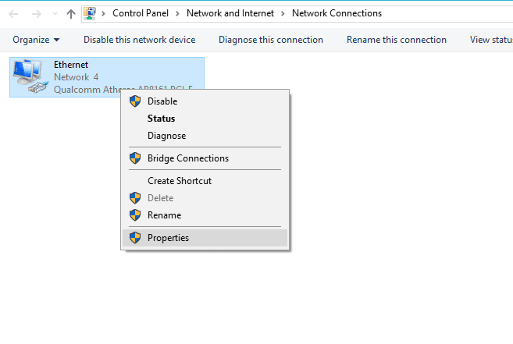Choose Diagnose in the context menu
The width and height of the screenshot is (513, 344).
(205, 136)
